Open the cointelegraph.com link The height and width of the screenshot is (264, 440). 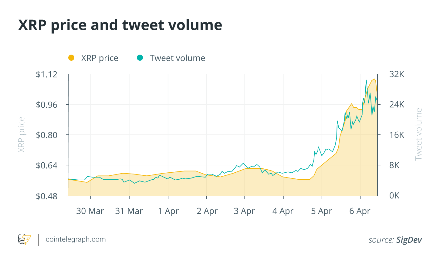[76, 239]
